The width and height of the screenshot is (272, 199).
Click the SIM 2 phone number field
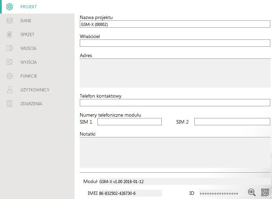click(x=232, y=122)
